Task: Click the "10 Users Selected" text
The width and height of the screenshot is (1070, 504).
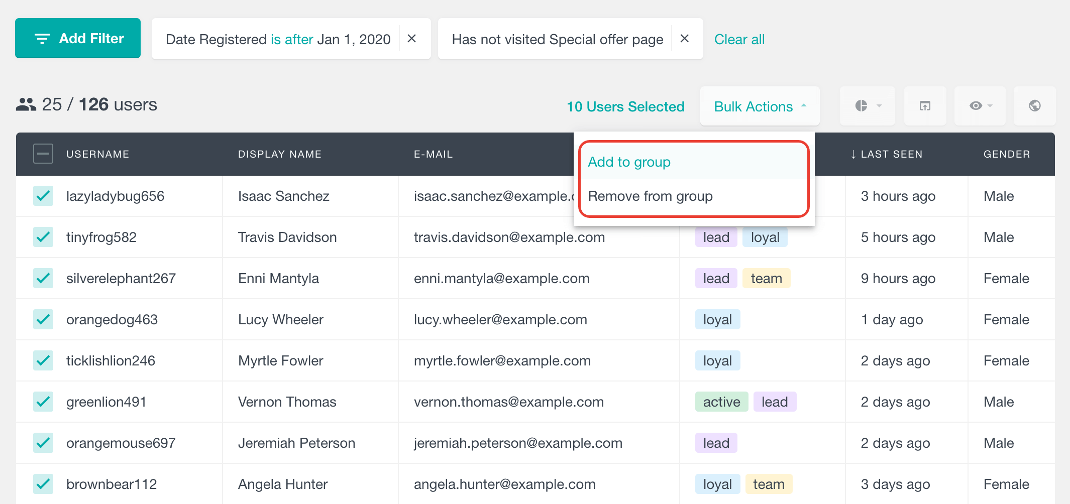Action: 625,106
